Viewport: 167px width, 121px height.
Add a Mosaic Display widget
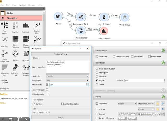coord(26,42)
